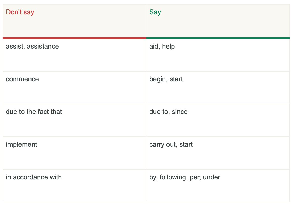The height and width of the screenshot is (205, 293).
Task: Click the word "implement"
Action: (22, 144)
